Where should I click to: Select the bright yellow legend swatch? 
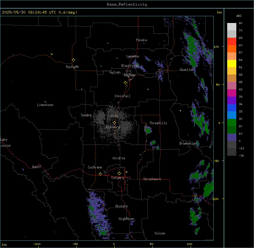tap(232, 63)
